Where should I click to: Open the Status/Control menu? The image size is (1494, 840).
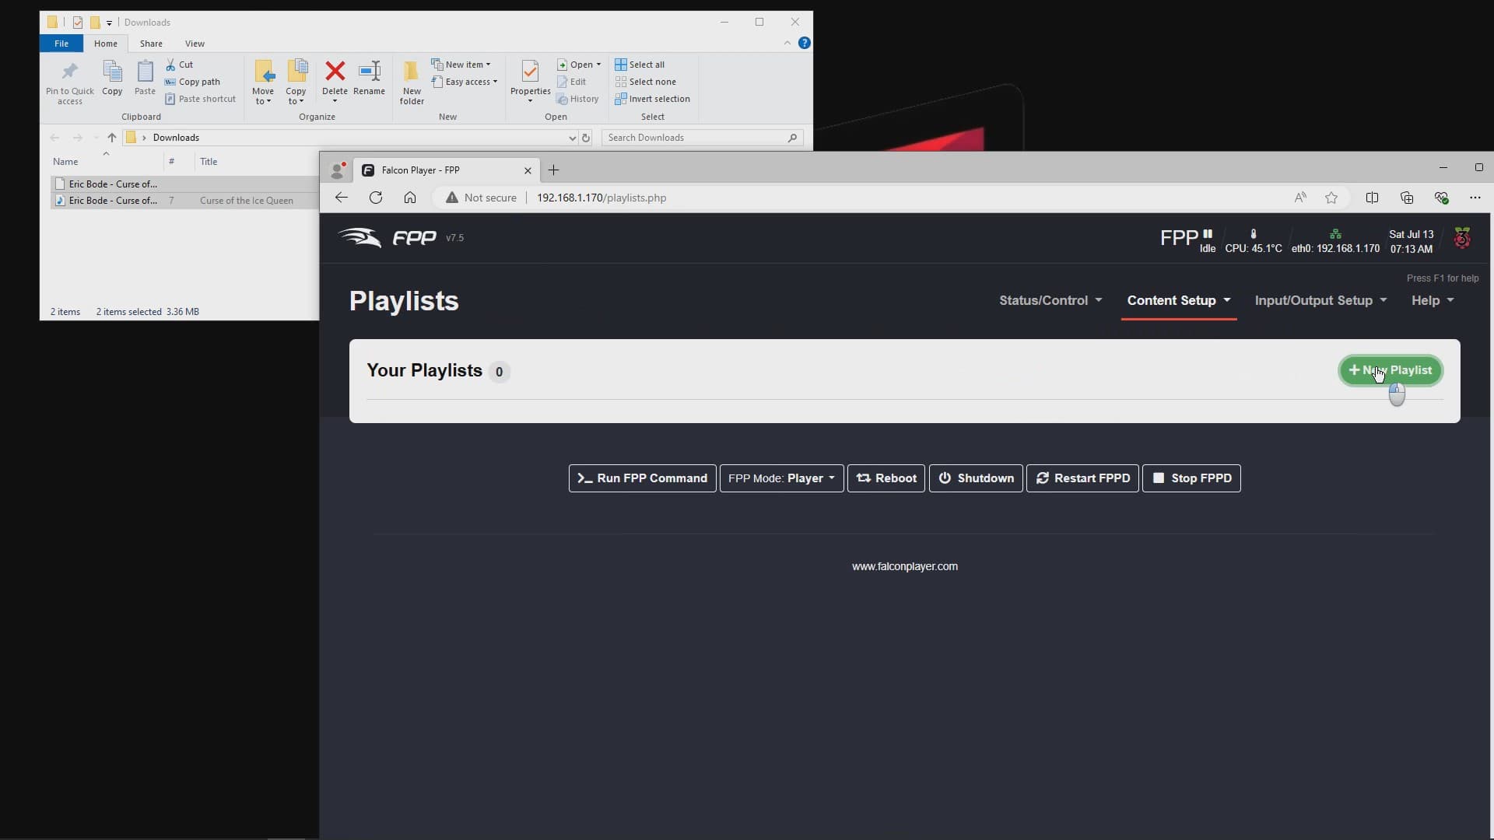point(1050,300)
